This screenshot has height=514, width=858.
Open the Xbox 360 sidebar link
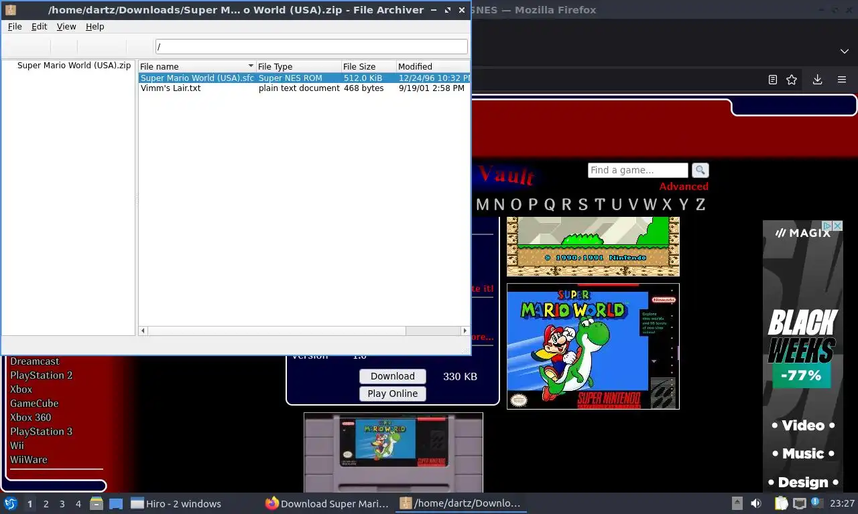click(x=31, y=418)
